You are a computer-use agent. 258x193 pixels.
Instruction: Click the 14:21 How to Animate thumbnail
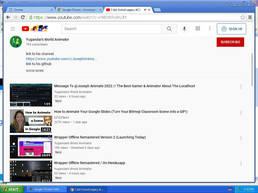tap(31, 121)
